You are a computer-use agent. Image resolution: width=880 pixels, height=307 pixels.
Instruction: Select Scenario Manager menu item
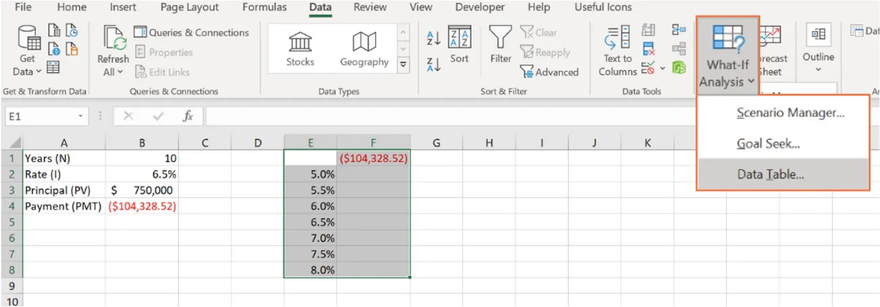point(790,113)
